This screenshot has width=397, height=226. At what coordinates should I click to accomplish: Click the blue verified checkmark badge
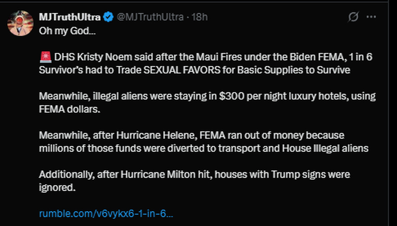(x=109, y=17)
